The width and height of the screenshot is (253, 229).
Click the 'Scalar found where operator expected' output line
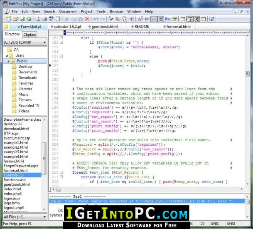pyautogui.click(x=147, y=201)
